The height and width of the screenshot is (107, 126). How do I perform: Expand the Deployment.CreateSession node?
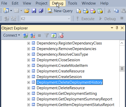point(29,77)
